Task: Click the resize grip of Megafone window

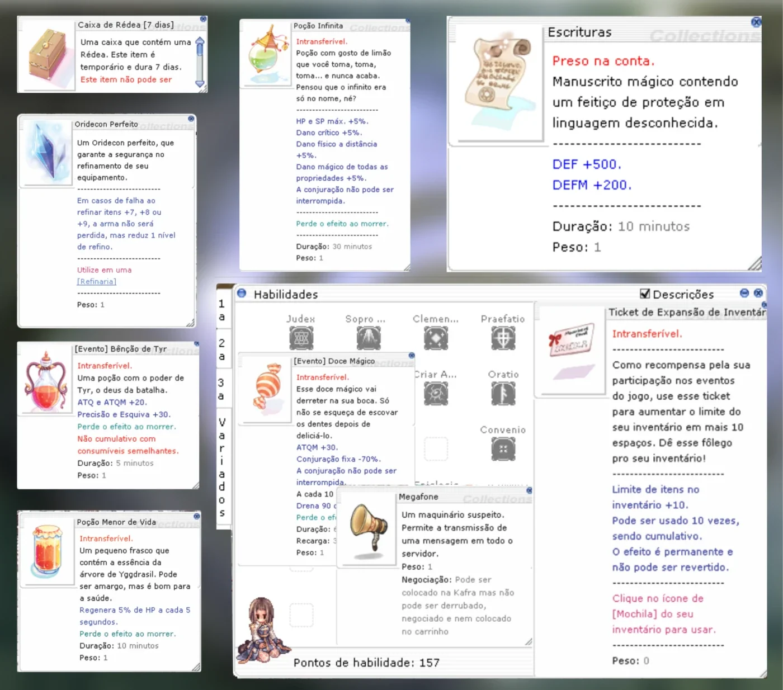Action: tap(529, 642)
